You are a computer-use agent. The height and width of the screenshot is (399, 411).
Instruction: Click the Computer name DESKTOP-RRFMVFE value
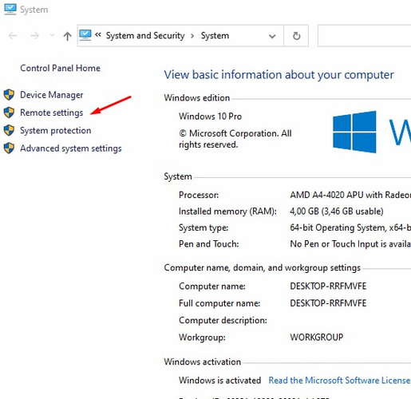[328, 286]
